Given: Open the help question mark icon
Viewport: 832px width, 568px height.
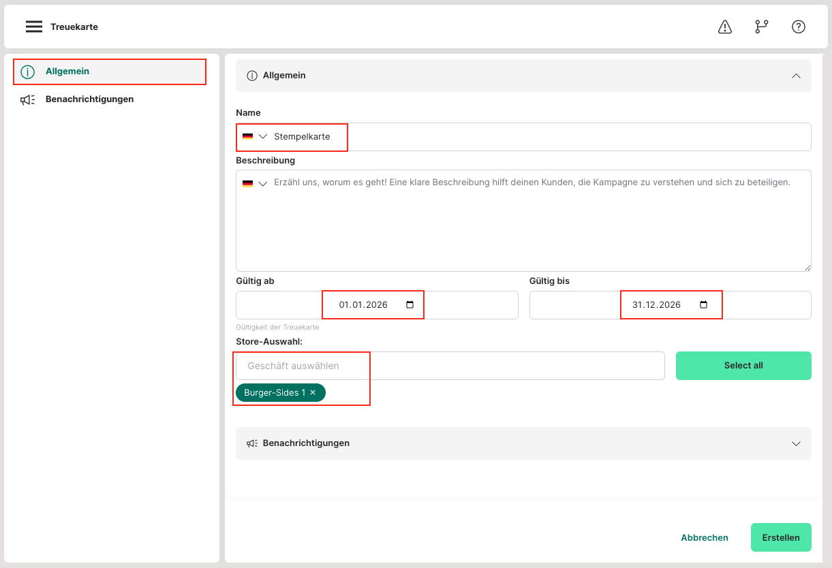Looking at the screenshot, I should tap(798, 27).
